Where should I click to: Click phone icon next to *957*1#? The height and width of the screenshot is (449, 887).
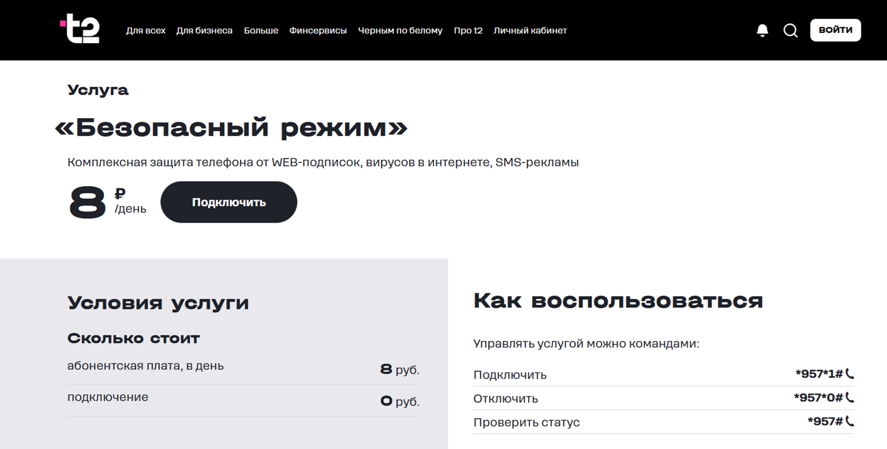[850, 374]
